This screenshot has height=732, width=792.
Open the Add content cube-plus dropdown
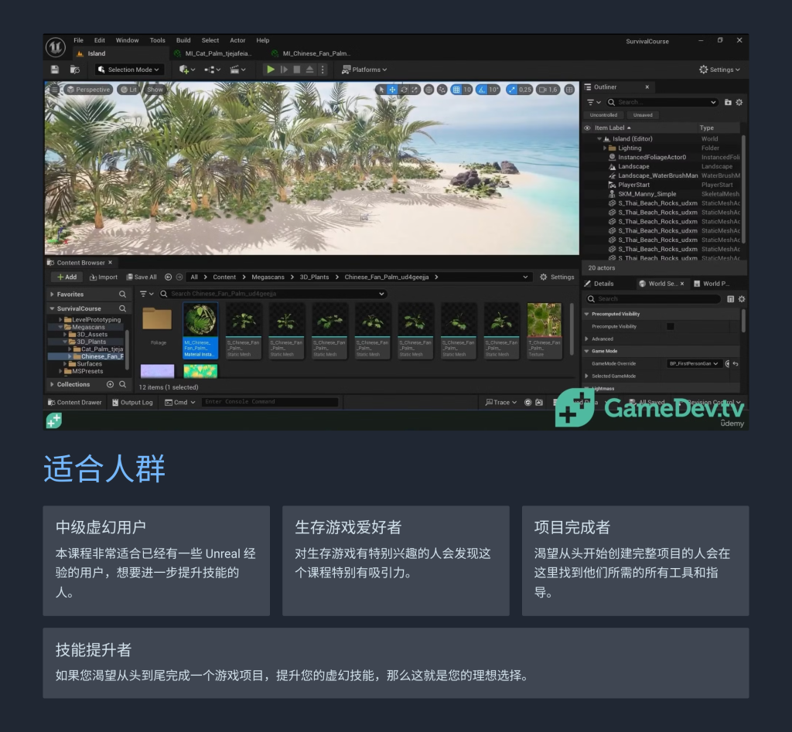(187, 70)
